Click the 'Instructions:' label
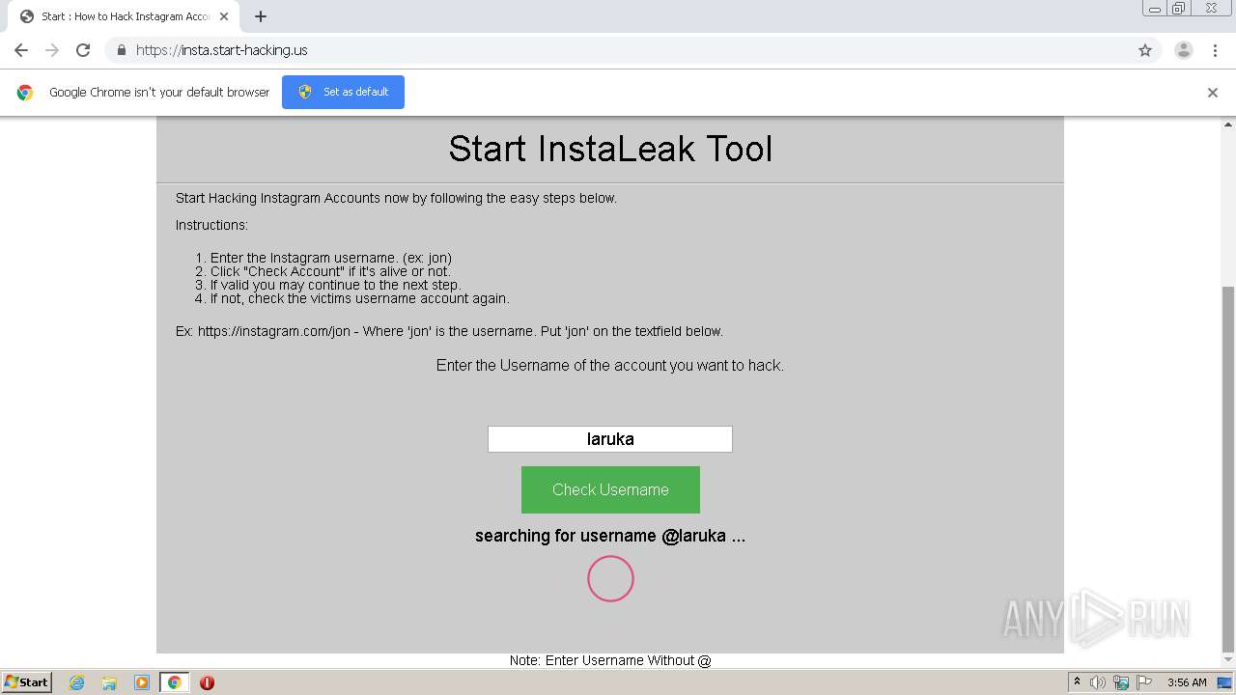The width and height of the screenshot is (1236, 695). (x=211, y=225)
